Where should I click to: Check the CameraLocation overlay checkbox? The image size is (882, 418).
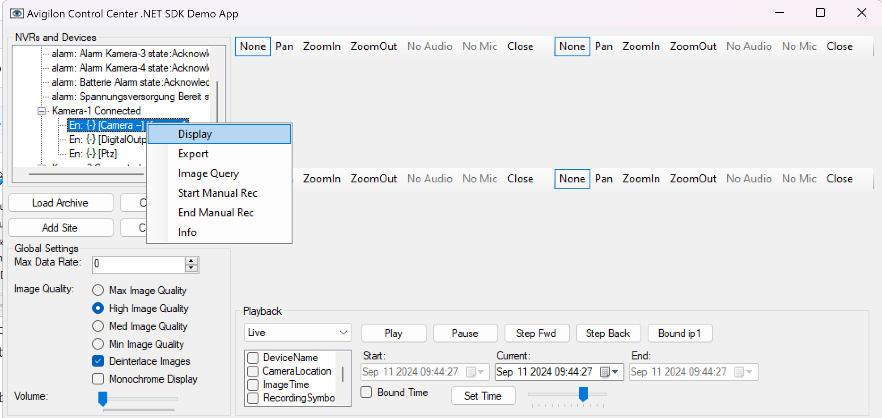[x=253, y=372]
